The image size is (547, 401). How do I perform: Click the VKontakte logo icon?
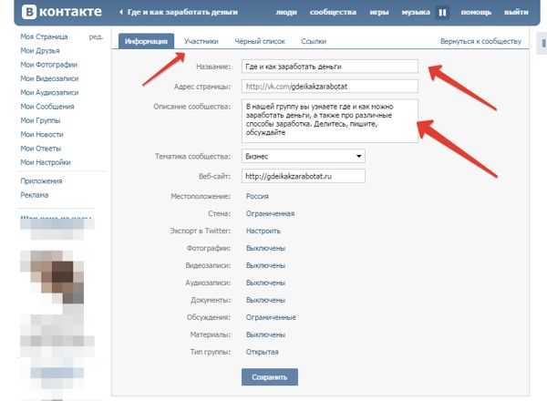(29, 12)
